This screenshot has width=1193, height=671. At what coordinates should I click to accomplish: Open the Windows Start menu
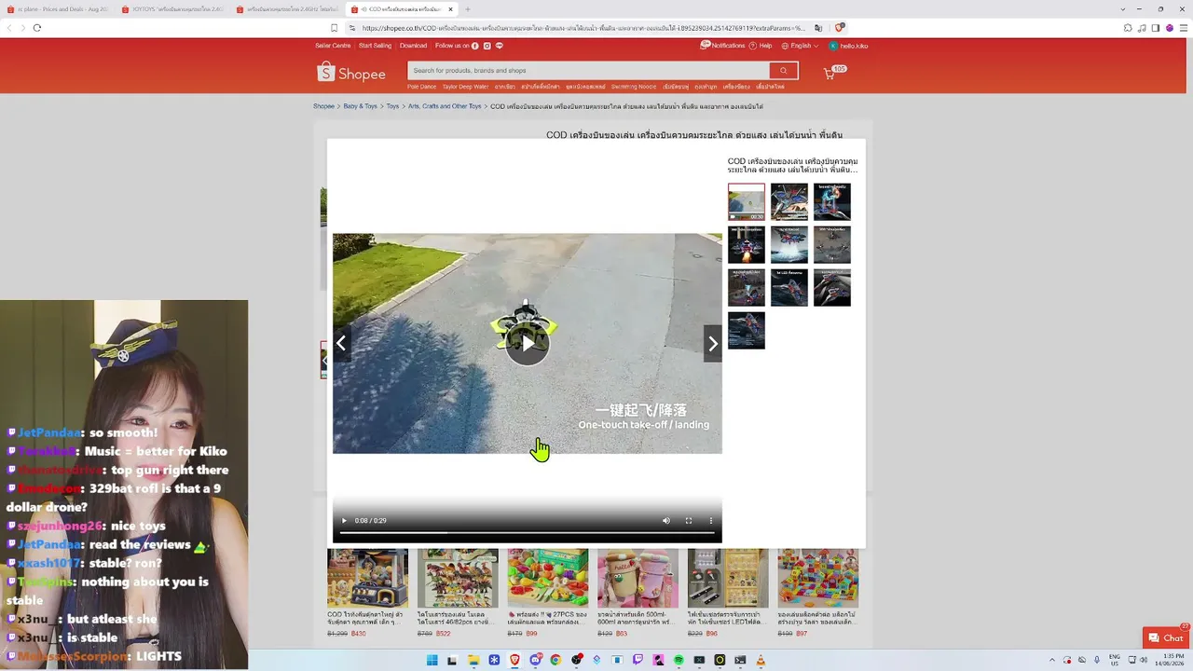(432, 660)
